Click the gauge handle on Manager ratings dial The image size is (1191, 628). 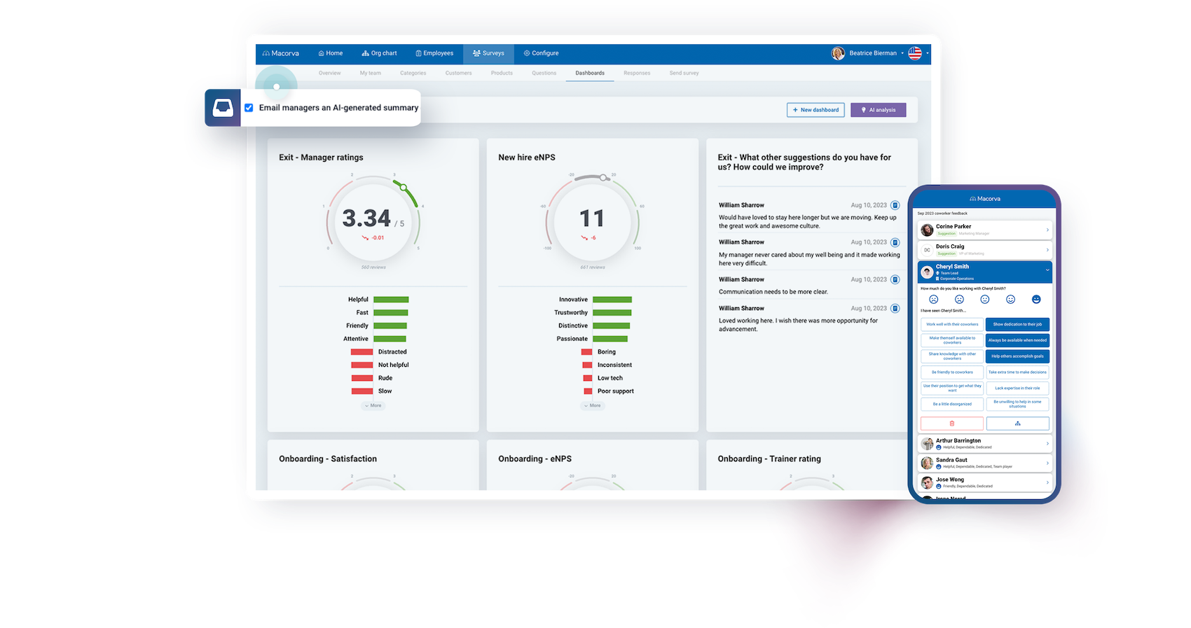[404, 187]
